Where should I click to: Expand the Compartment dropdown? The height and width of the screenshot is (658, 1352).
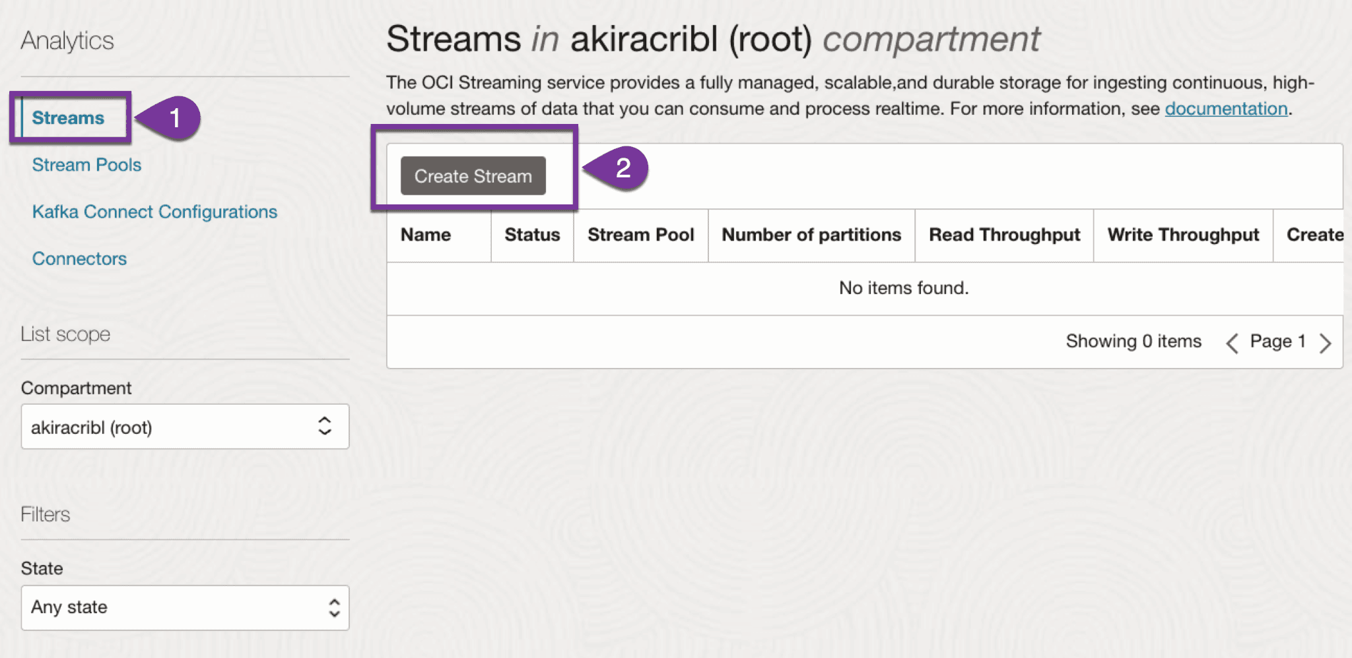tap(185, 427)
